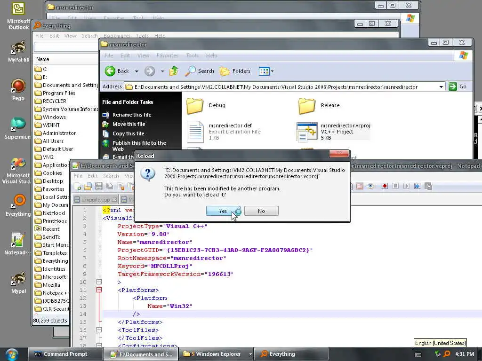This screenshot has width=482, height=361.
Task: Click Publish this file to the Web
Action: click(x=139, y=146)
